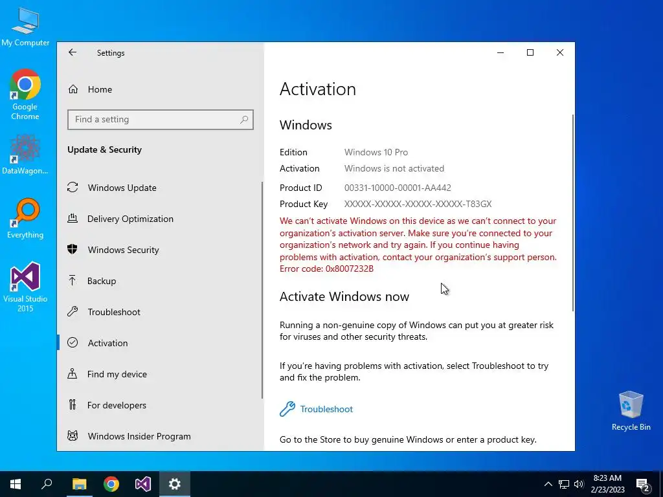The width and height of the screenshot is (663, 497).
Task: Open Delivery Optimization settings page
Action: click(x=160, y=219)
